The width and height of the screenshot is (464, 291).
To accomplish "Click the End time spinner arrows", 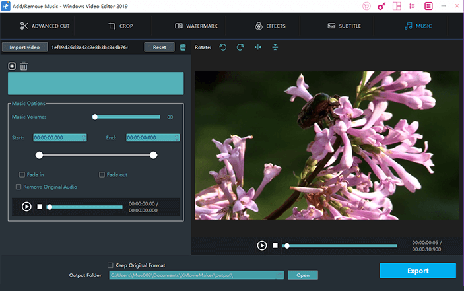I will pyautogui.click(x=176, y=137).
